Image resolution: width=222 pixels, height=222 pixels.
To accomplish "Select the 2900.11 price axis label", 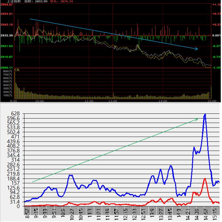I will 7,68.
